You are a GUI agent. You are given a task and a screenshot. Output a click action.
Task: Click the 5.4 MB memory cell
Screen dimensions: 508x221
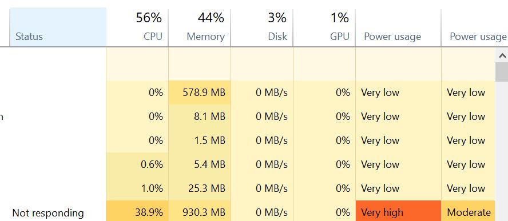pos(200,164)
